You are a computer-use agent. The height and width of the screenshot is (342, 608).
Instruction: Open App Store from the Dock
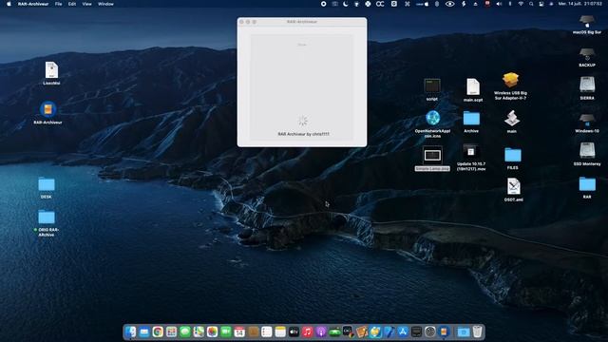(403, 332)
